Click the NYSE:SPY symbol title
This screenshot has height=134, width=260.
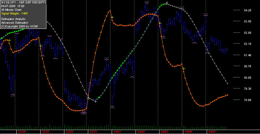pyautogui.click(x=24, y=2)
